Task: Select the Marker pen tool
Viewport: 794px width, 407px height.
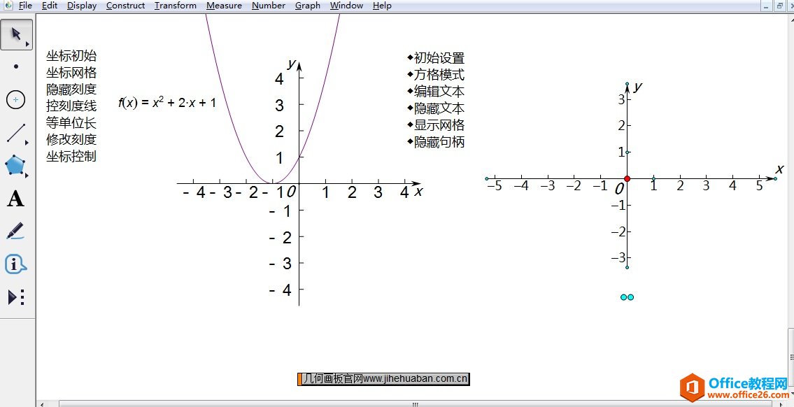Action: pos(16,231)
